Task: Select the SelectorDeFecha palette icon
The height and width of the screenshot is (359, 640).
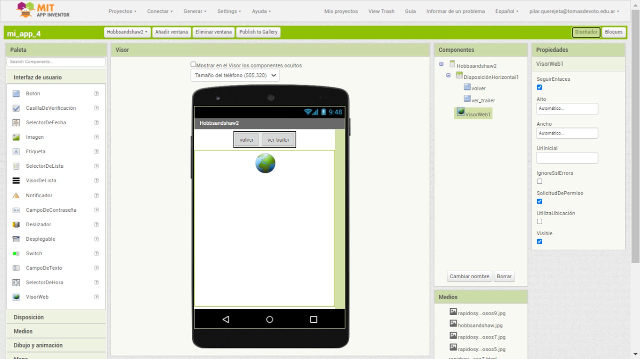Action: 16,122
